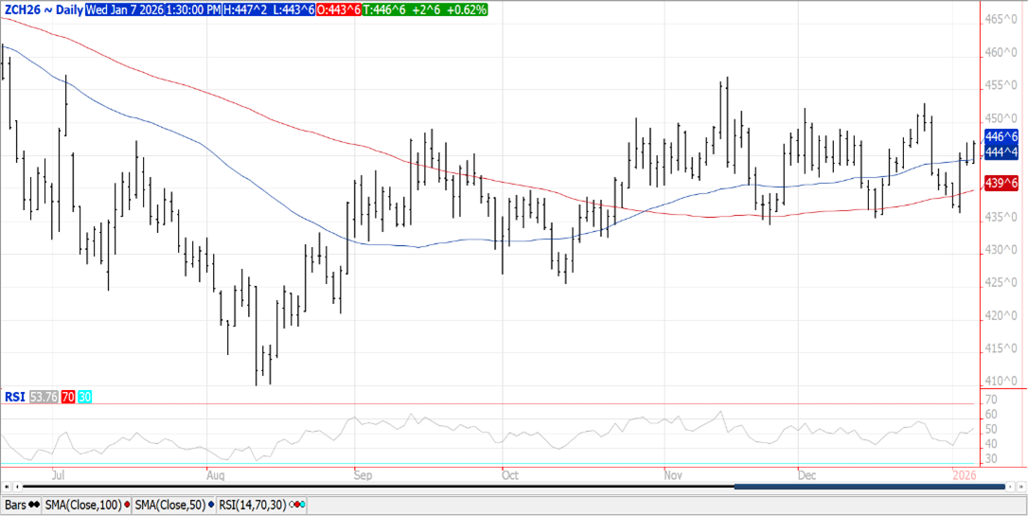Click the scroll-to-end arrow at bottom right

[1020, 487]
